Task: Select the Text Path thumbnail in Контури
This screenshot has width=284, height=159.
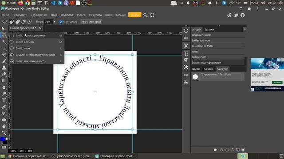Action: (x=195, y=77)
